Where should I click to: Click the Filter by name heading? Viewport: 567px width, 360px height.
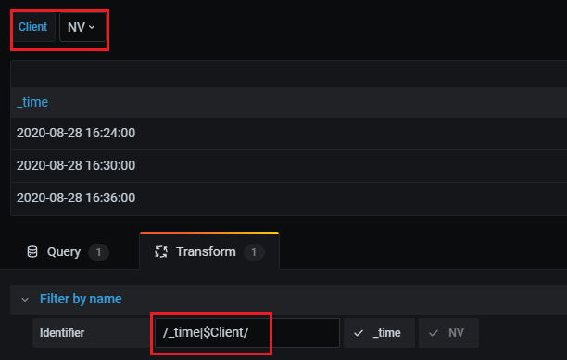pos(81,299)
